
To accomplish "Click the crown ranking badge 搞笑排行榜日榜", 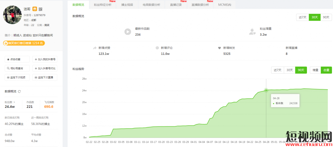I will pos(24,43).
